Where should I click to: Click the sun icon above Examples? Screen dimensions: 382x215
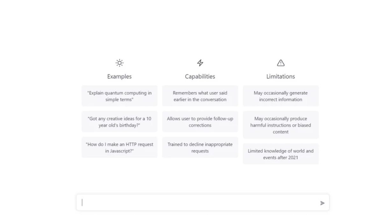[119, 63]
